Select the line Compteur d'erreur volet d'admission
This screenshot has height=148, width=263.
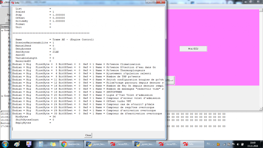click(x=86, y=98)
